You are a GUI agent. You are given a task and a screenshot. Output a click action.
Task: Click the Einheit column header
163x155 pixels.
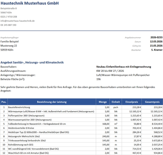116,102
